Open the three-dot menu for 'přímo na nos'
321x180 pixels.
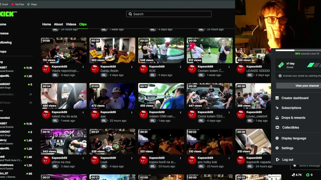click(83, 158)
